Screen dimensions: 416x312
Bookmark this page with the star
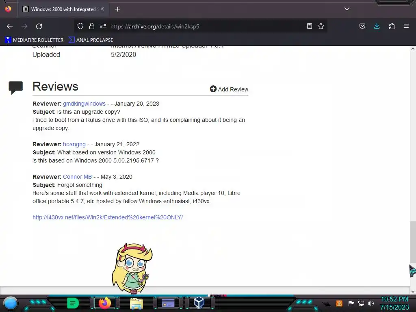point(321,26)
